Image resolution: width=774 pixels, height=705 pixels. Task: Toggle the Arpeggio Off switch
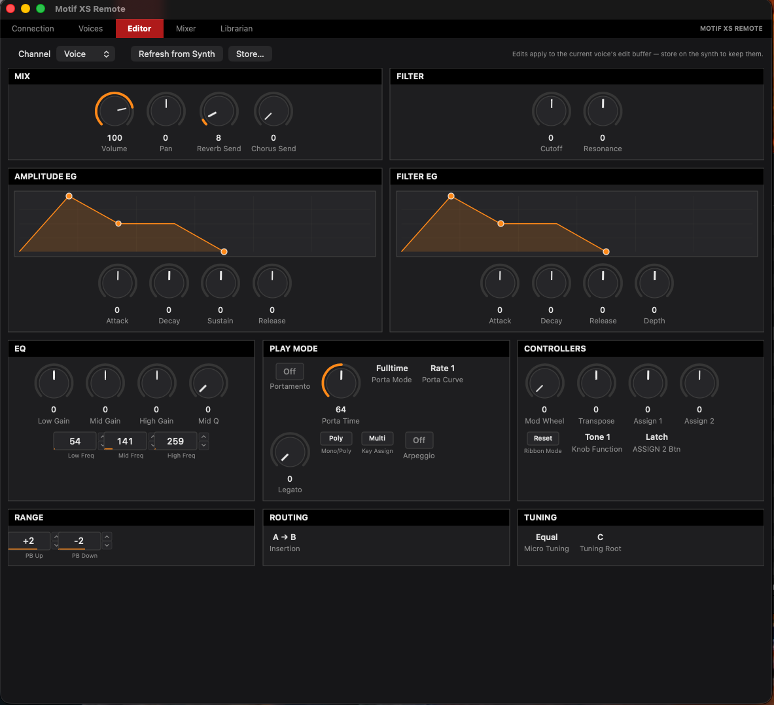point(419,440)
